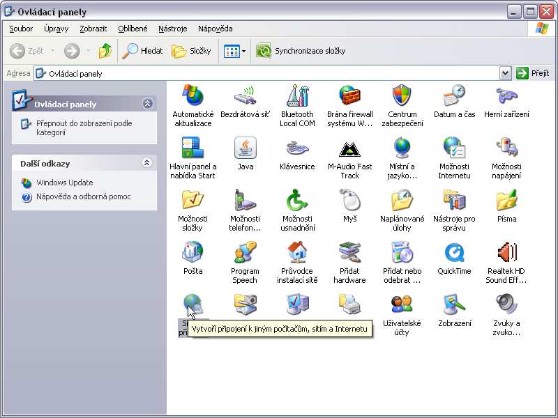Open Realtek HD Sound Effect Manager
The image size is (558, 418).
coord(506,253)
